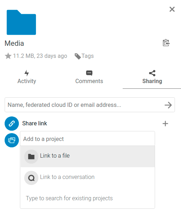
Task: Create a new share link with plus
Action: [165, 124]
